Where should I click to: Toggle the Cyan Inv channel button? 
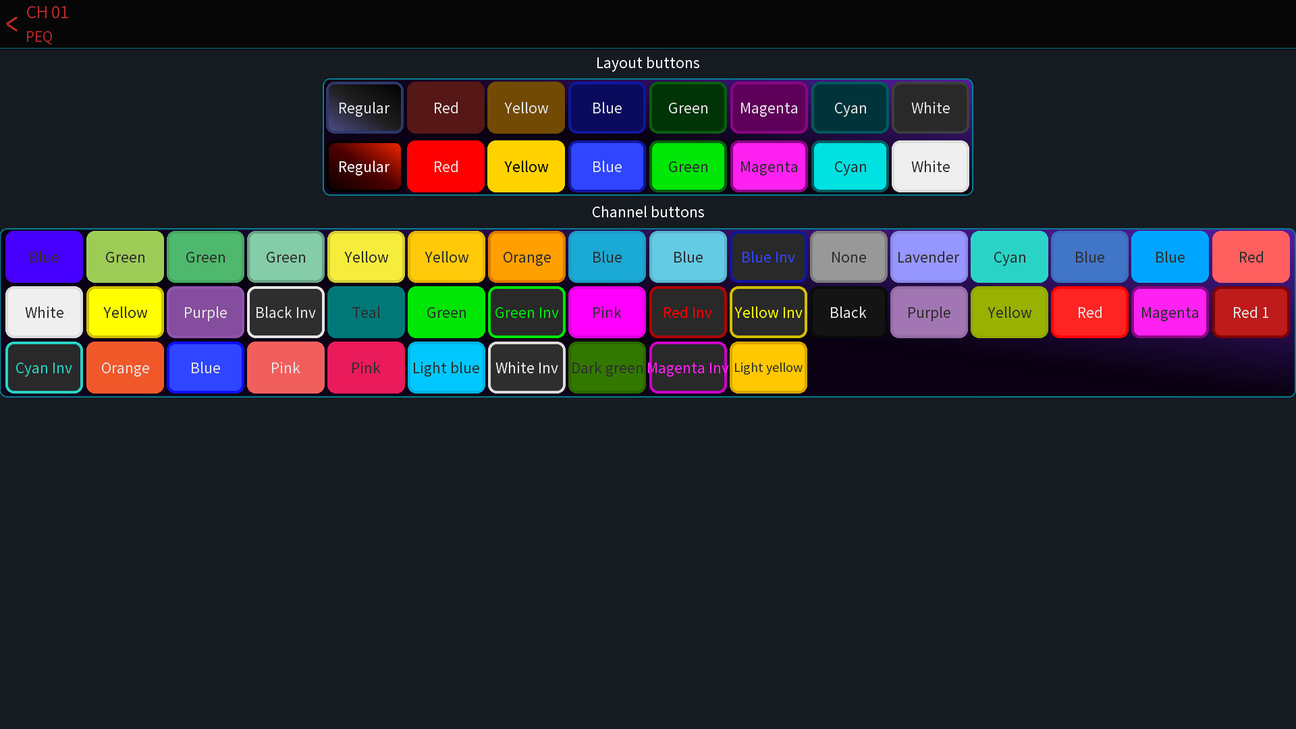click(x=44, y=368)
